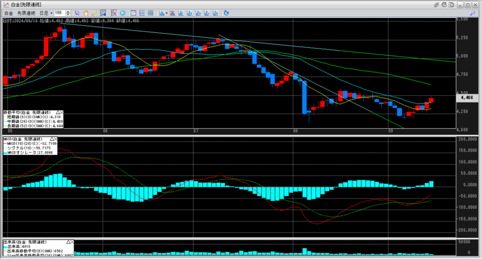Viewport: 482px width, 259px height.
Task: Click the 5,250 price axis label
Action: 462,38
